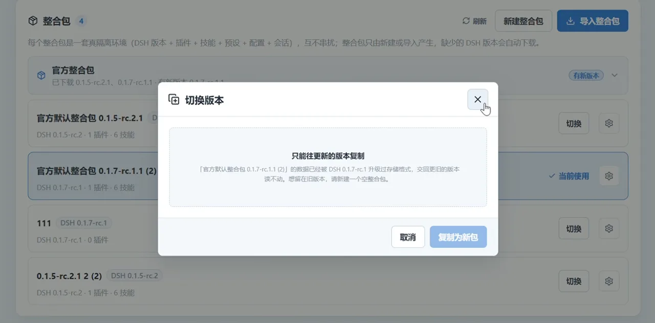Image resolution: width=655 pixels, height=323 pixels.
Task: Click 切换 for pack 111
Action: click(574, 228)
